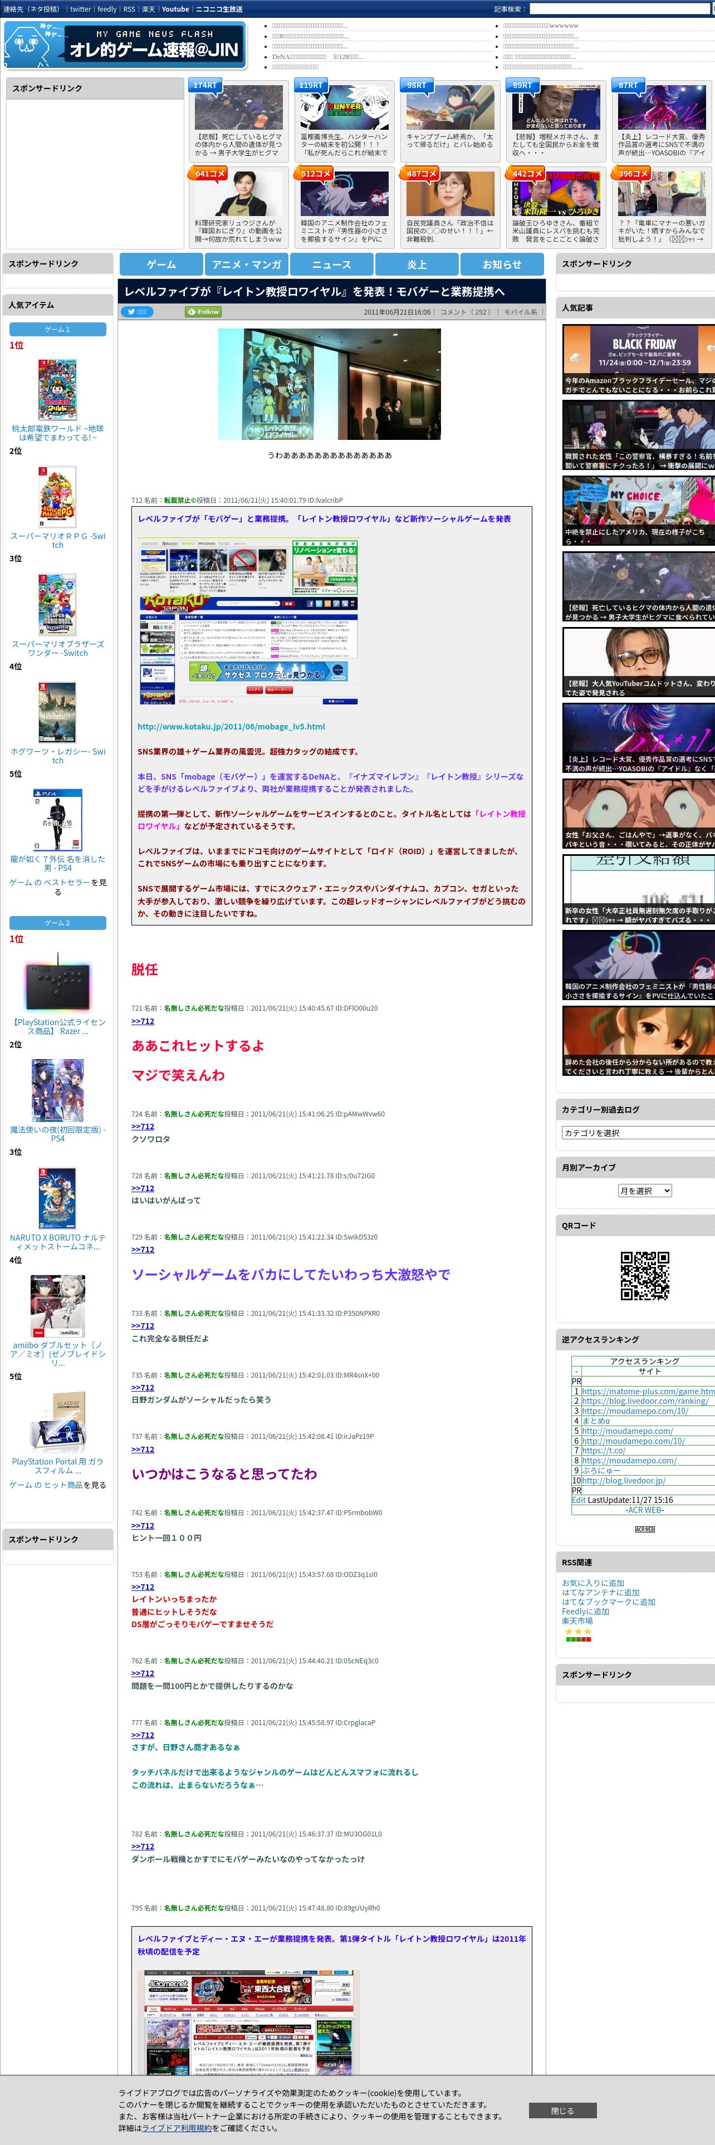The image size is (715, 2145).
Task: Open the feedly link in top bar
Action: tap(106, 9)
